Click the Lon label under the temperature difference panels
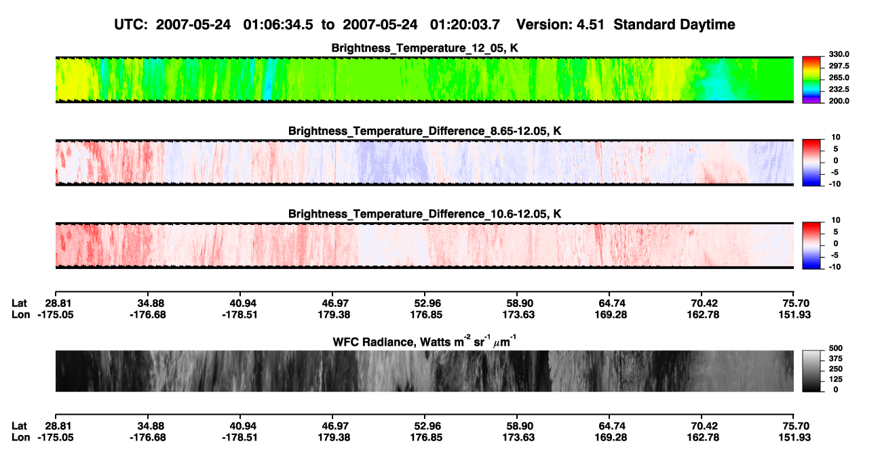 [x=20, y=314]
